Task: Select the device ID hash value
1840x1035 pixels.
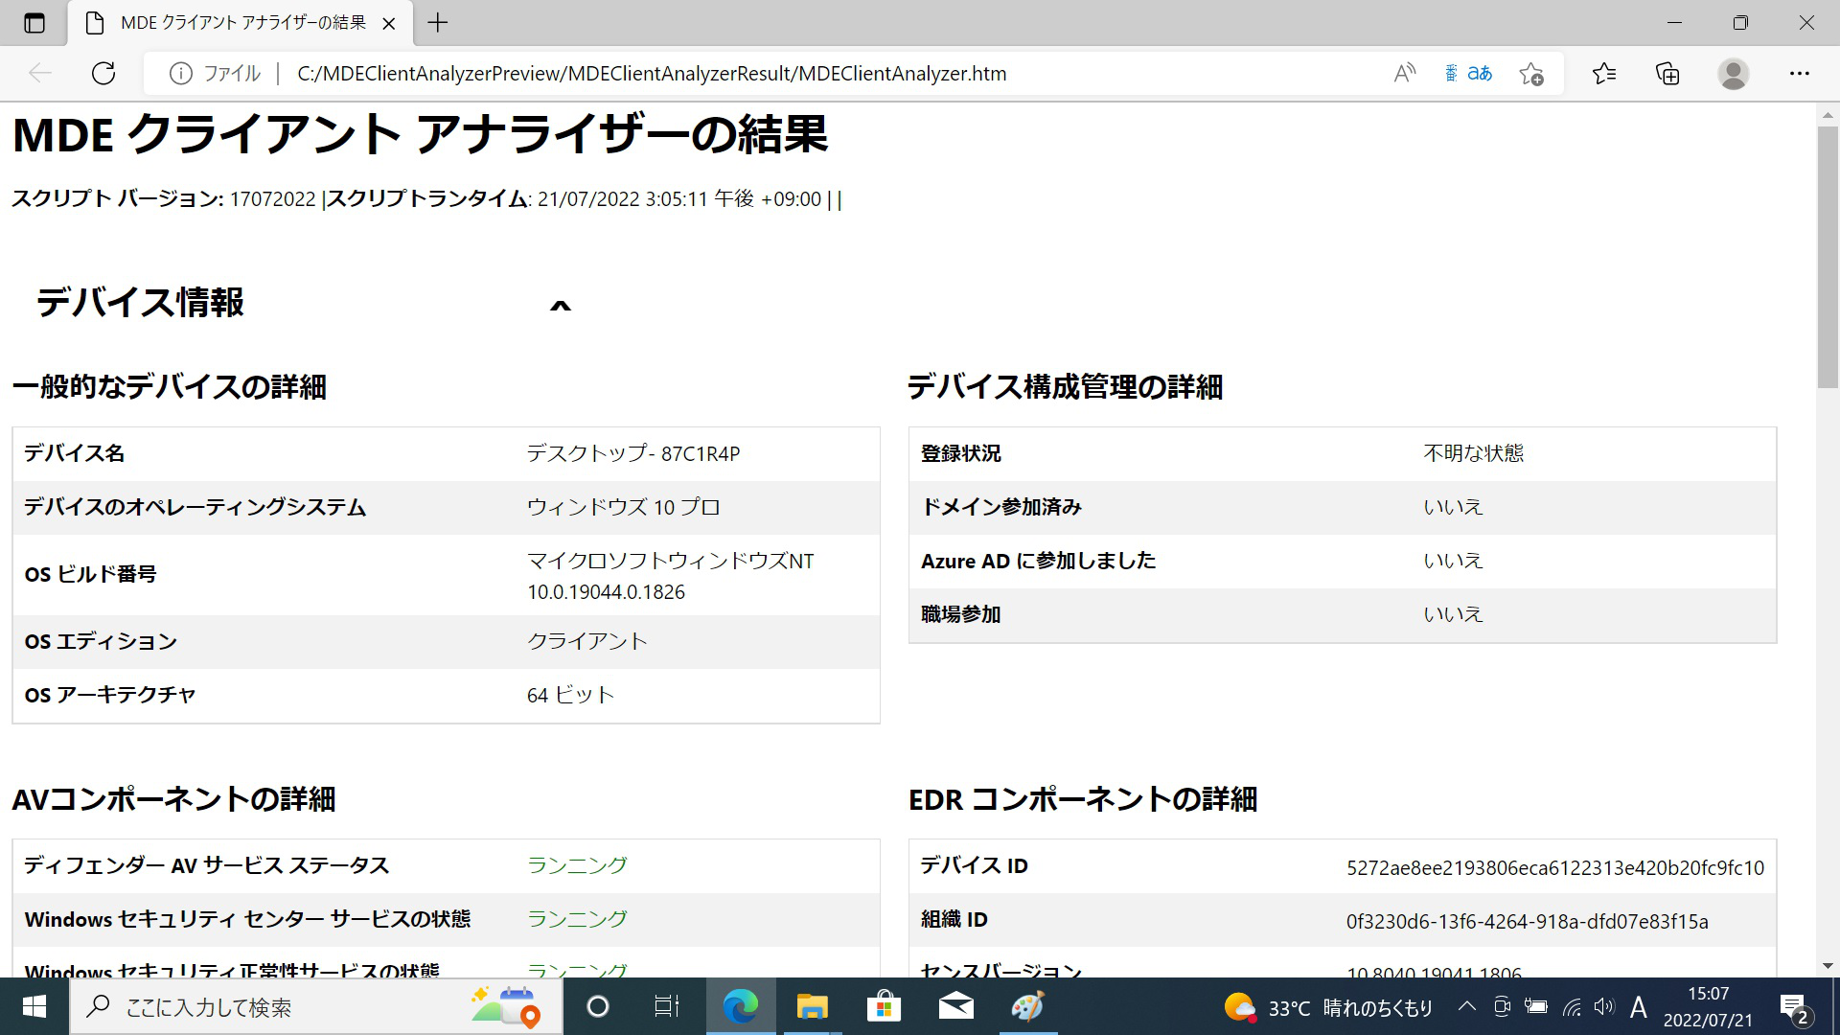Action: [x=1554, y=868]
